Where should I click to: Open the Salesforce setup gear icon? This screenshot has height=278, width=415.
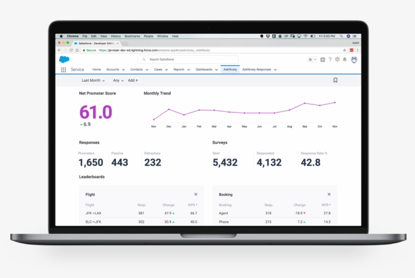[x=337, y=60]
